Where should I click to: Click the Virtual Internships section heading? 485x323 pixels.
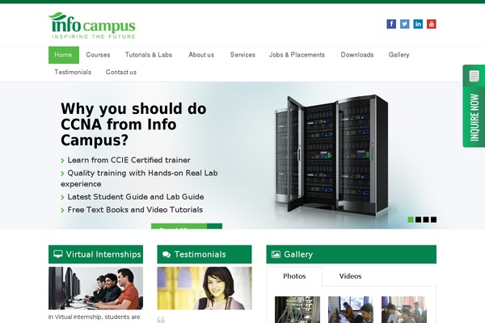pos(95,254)
